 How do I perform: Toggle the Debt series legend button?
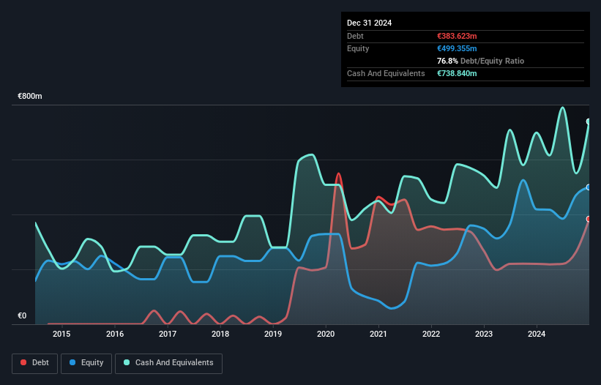pyautogui.click(x=35, y=363)
